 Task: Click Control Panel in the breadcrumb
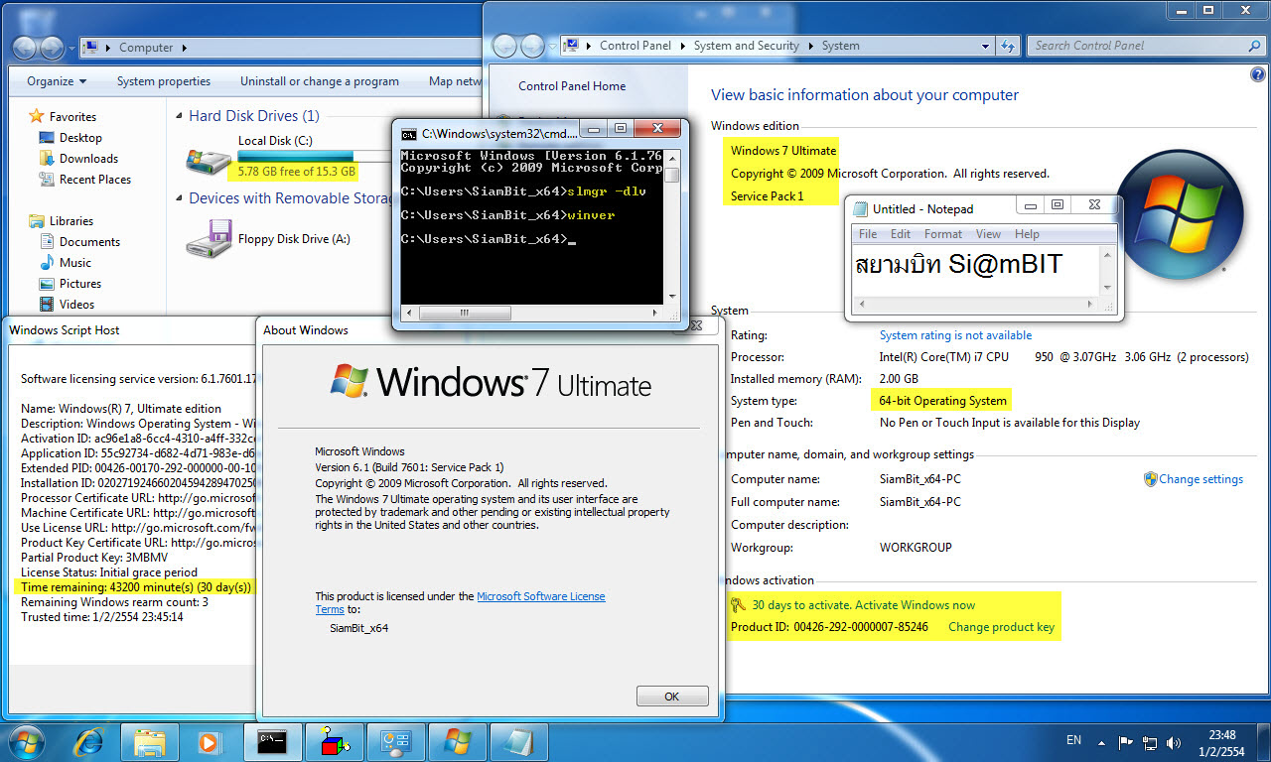point(635,46)
